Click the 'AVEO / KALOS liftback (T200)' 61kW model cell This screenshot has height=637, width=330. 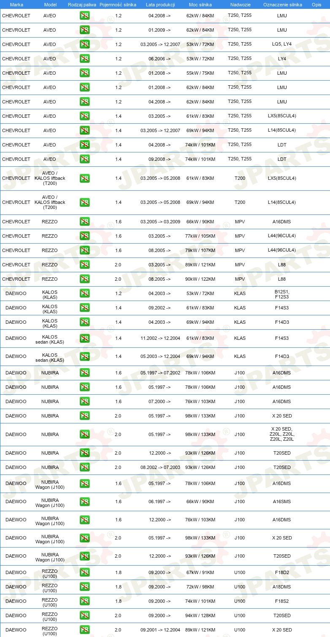coord(50,178)
